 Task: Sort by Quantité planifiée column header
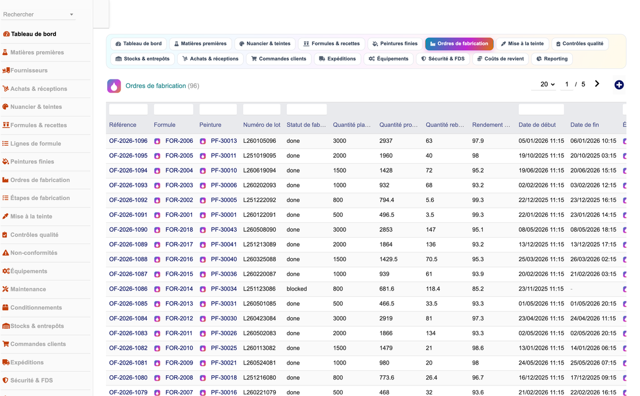click(352, 125)
